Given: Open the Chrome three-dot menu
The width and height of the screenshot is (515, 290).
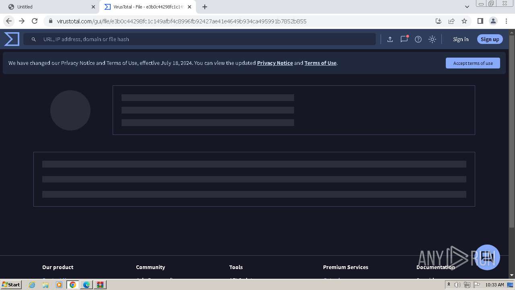Looking at the screenshot, I should coord(506,21).
